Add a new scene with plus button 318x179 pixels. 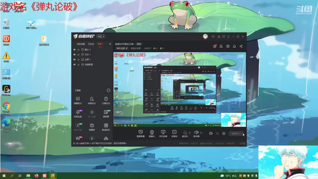point(110,44)
